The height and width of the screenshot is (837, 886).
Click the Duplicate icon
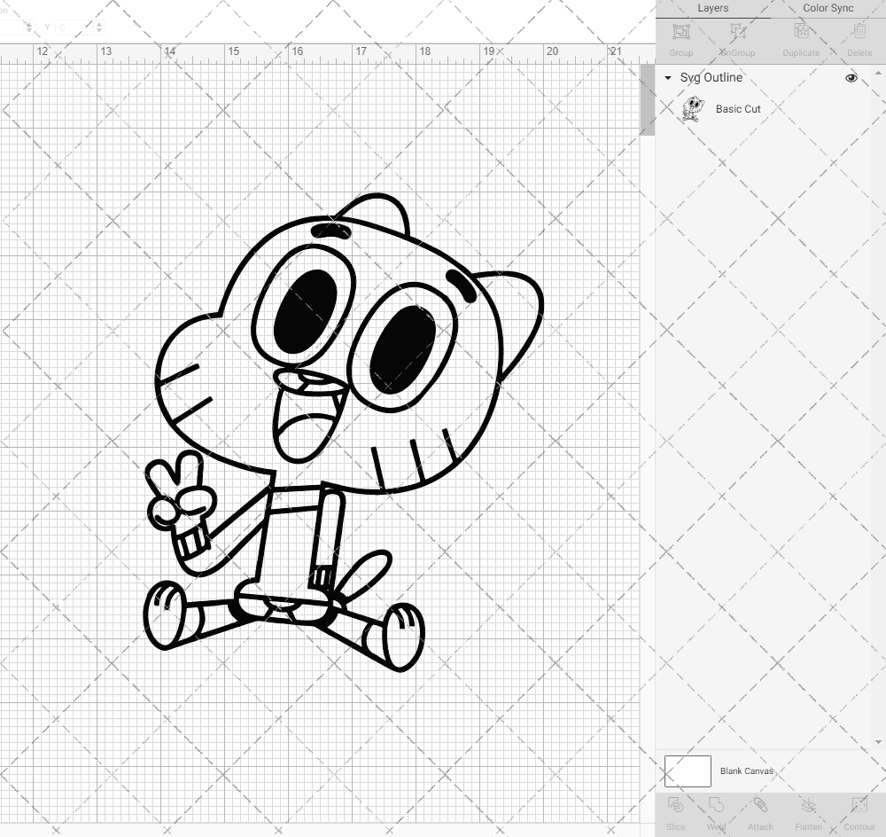coord(800,37)
